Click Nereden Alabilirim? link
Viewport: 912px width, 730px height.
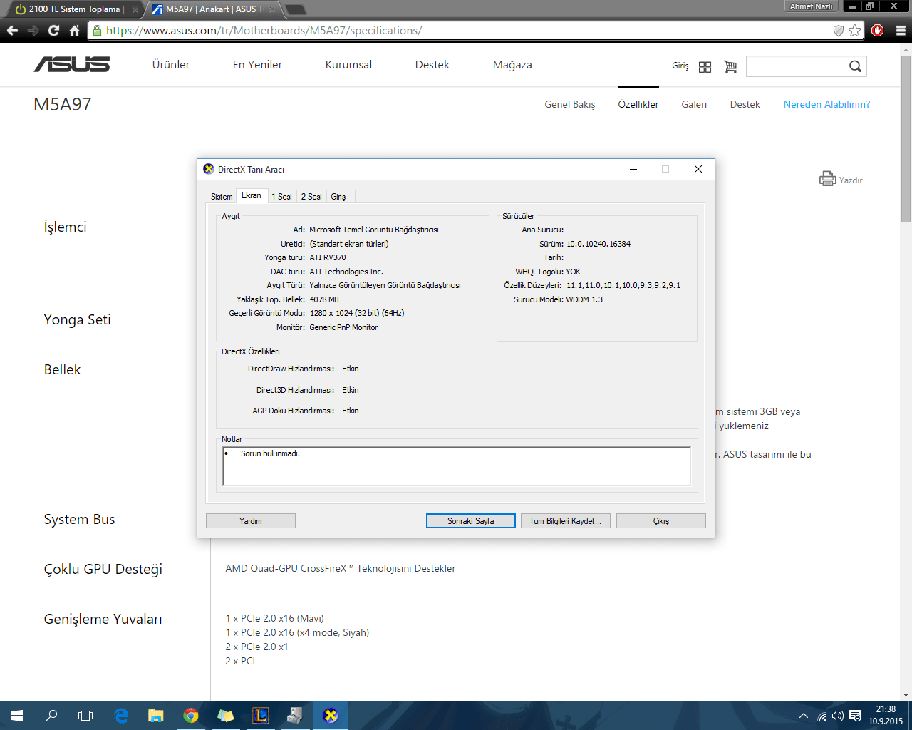click(x=827, y=104)
